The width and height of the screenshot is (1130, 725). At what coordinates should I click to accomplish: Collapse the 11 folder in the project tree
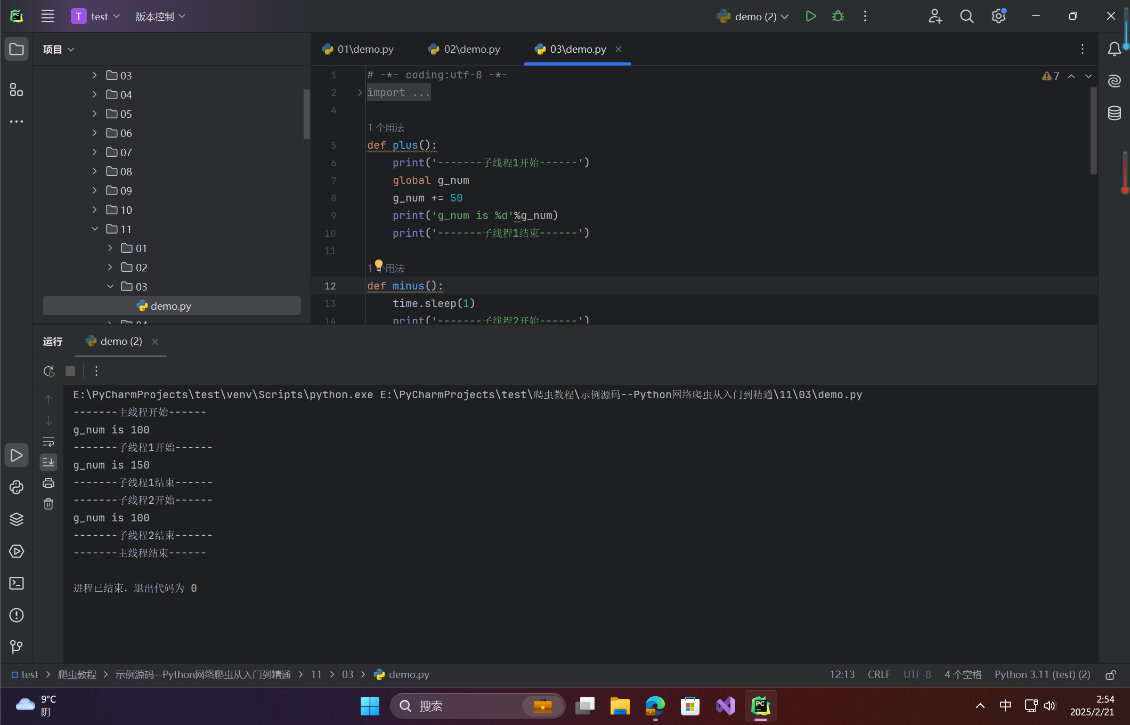(x=95, y=229)
